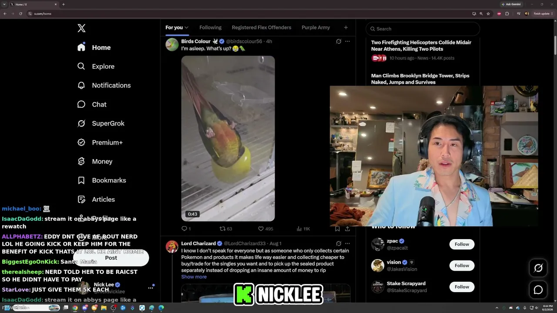Click the browser reload button
557x313 pixels.
[20, 13]
